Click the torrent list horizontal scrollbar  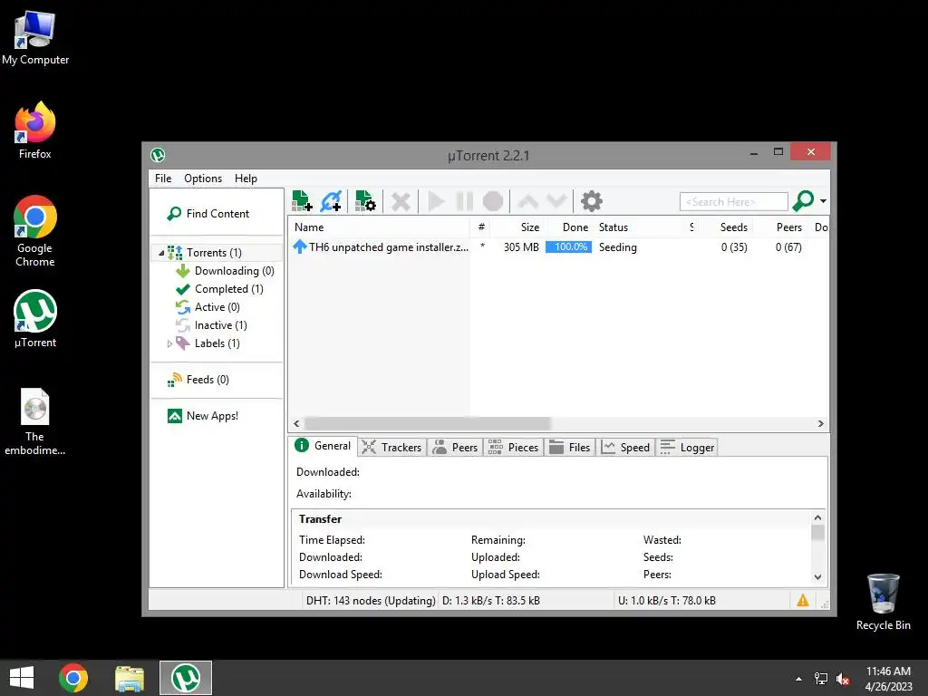427,424
